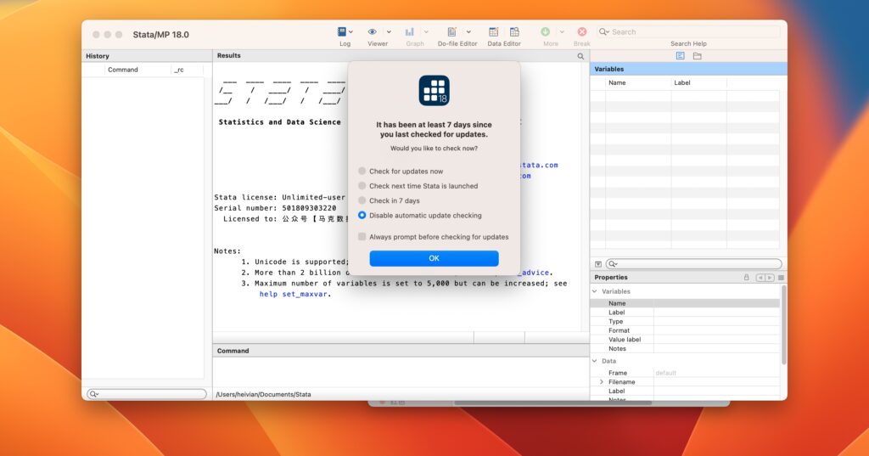Image resolution: width=869 pixels, height=456 pixels.
Task: Select the Value label row in Properties
Action: coord(685,340)
